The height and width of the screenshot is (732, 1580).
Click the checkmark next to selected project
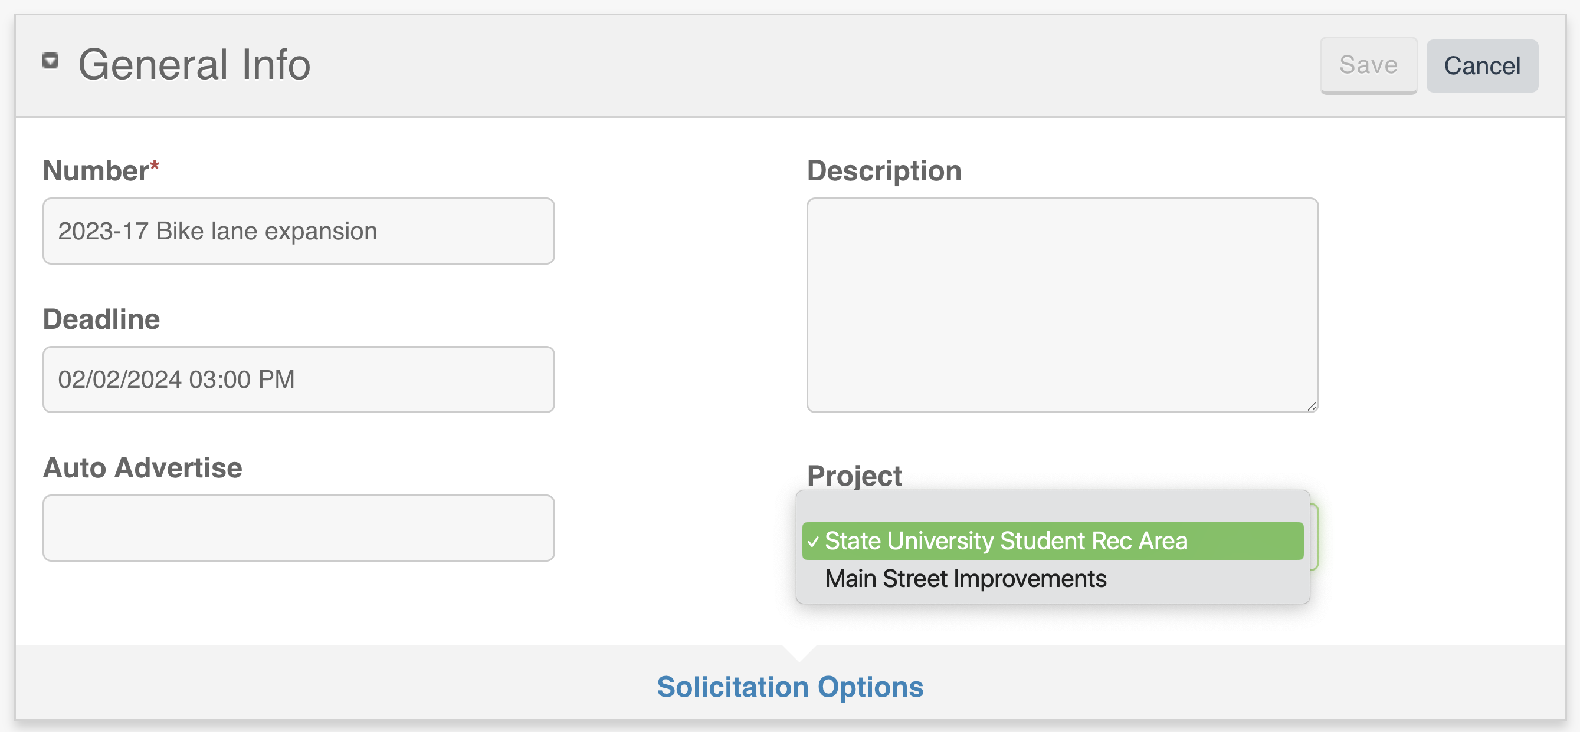click(814, 541)
